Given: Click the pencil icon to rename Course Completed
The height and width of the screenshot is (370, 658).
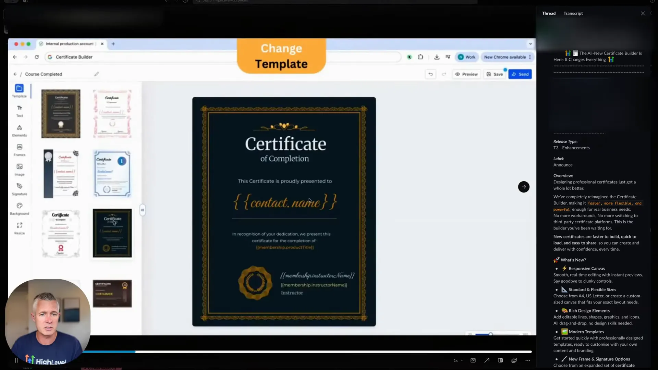Looking at the screenshot, I should [x=97, y=74].
